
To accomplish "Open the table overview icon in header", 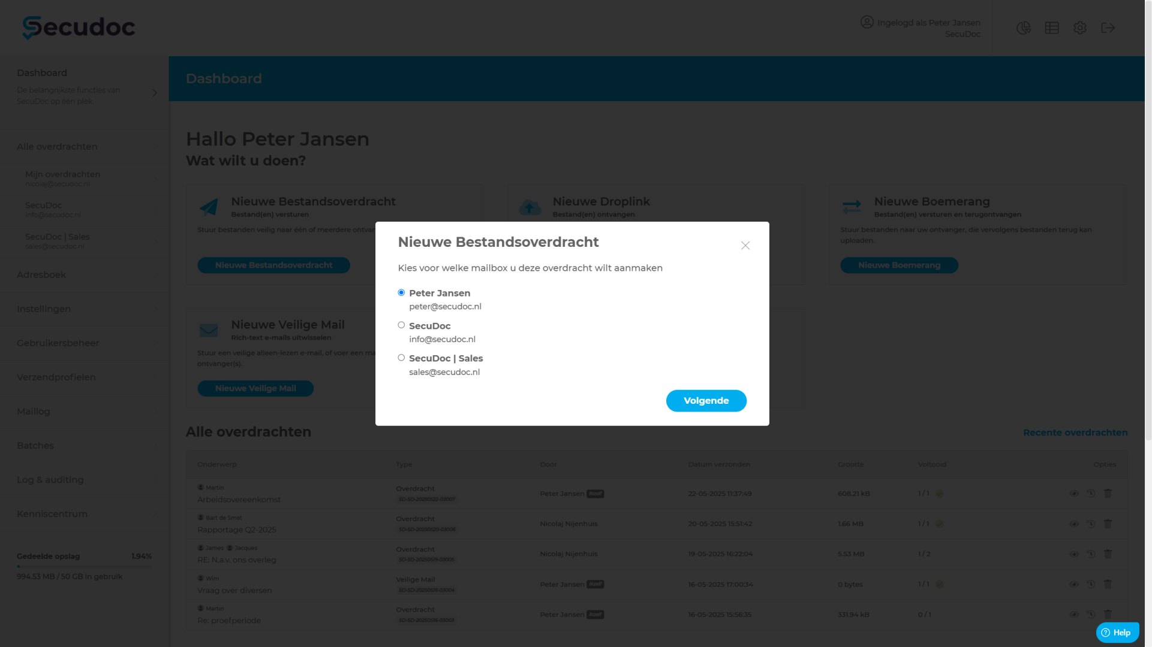I will [1052, 28].
